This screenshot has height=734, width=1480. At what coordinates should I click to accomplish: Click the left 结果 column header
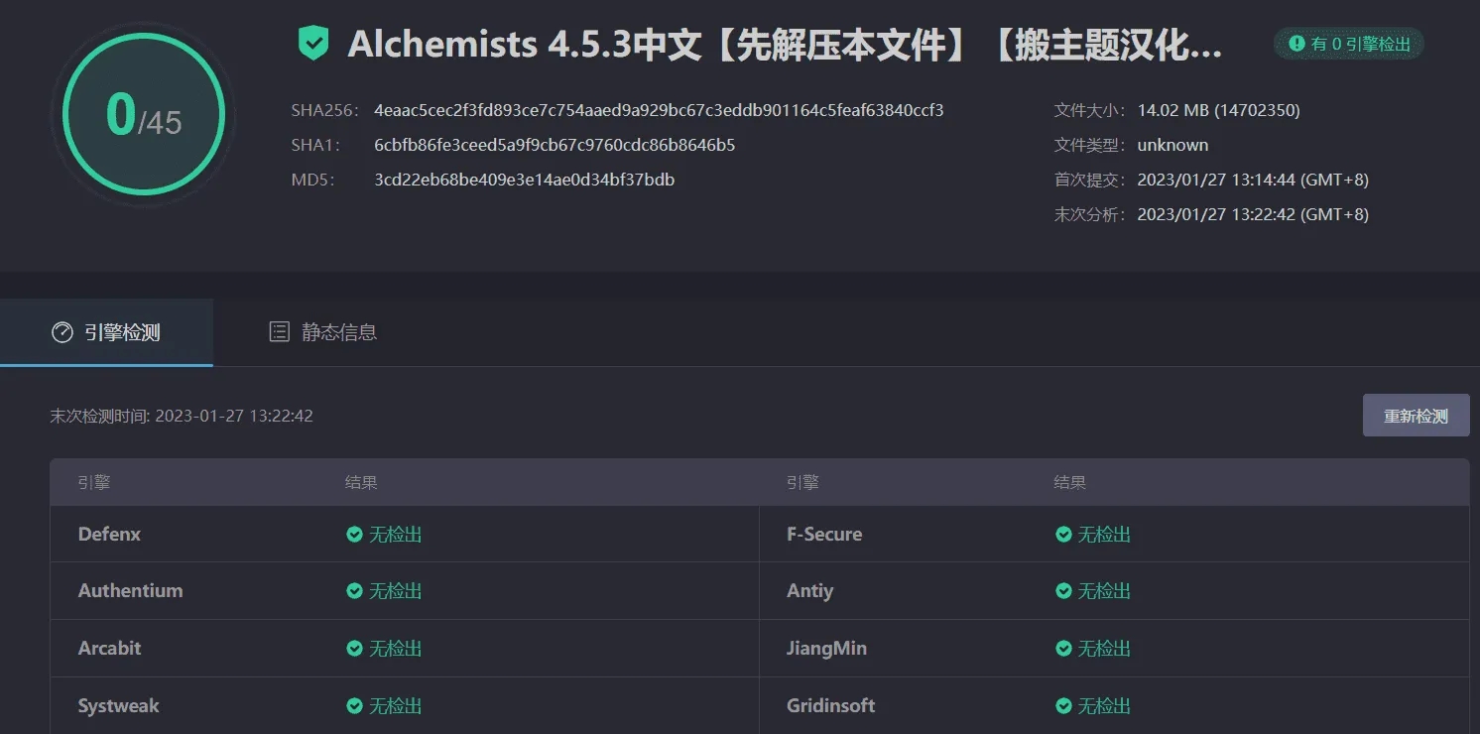[361, 483]
